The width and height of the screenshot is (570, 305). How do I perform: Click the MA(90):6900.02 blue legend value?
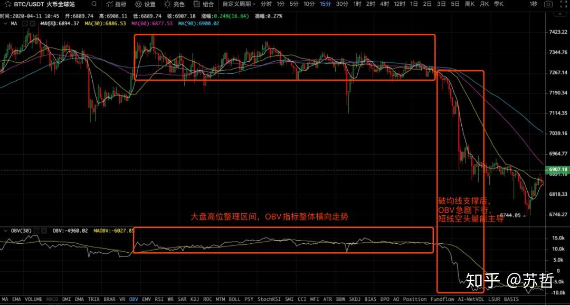coord(199,23)
